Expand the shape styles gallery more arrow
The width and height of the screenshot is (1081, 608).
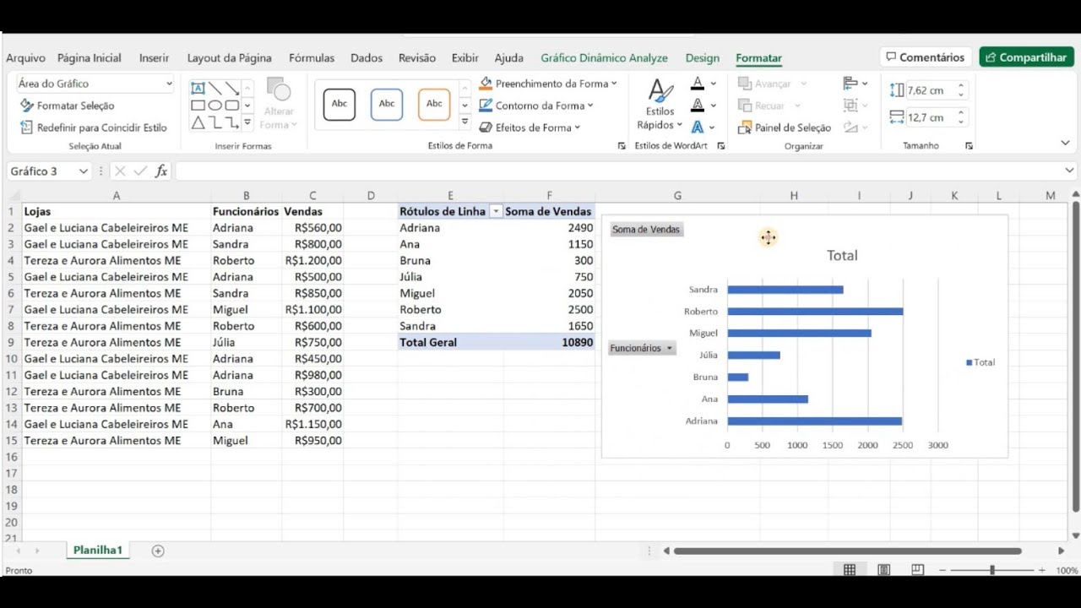464,122
